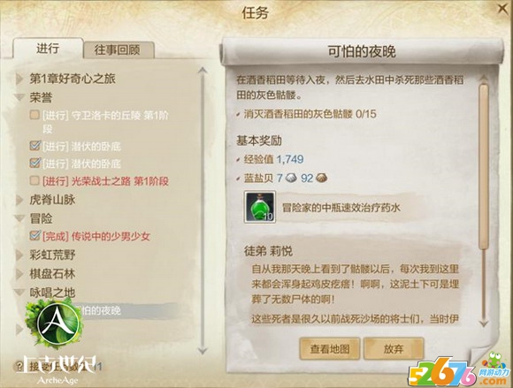This screenshot has height=388, width=513.
Task: Click the bronze shell currency icon
Action: coord(322,179)
